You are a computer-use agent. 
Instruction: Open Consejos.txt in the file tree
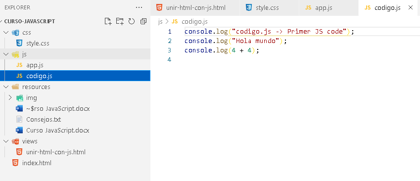click(75, 119)
